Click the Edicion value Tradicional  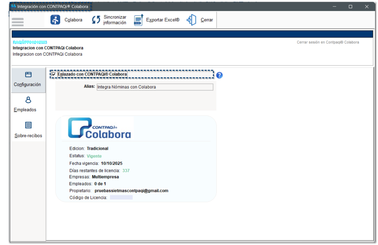click(97, 148)
